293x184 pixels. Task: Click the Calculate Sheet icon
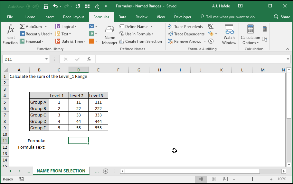coord(265,39)
